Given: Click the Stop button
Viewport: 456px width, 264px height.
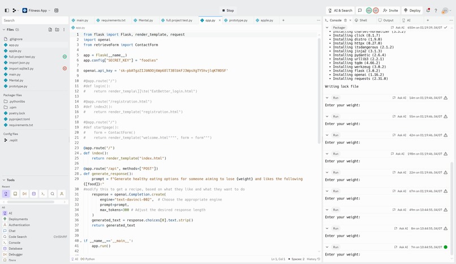Looking at the screenshot, I should [228, 10].
